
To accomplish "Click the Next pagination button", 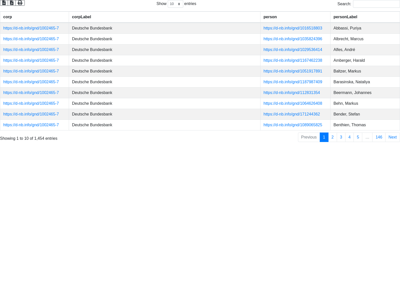I will [392, 137].
